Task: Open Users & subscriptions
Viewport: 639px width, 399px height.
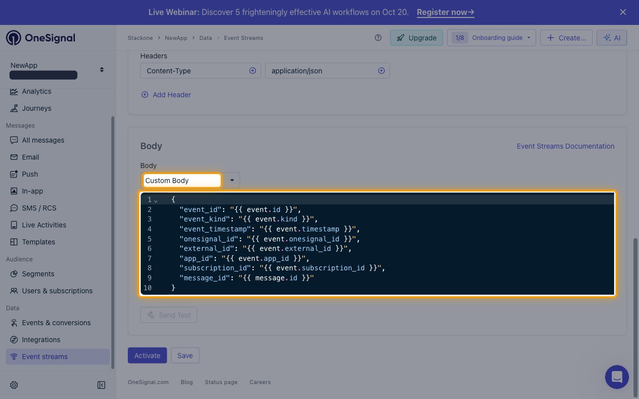Action: click(x=58, y=291)
